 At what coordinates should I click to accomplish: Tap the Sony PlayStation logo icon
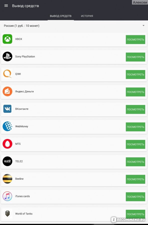[x=8, y=56]
